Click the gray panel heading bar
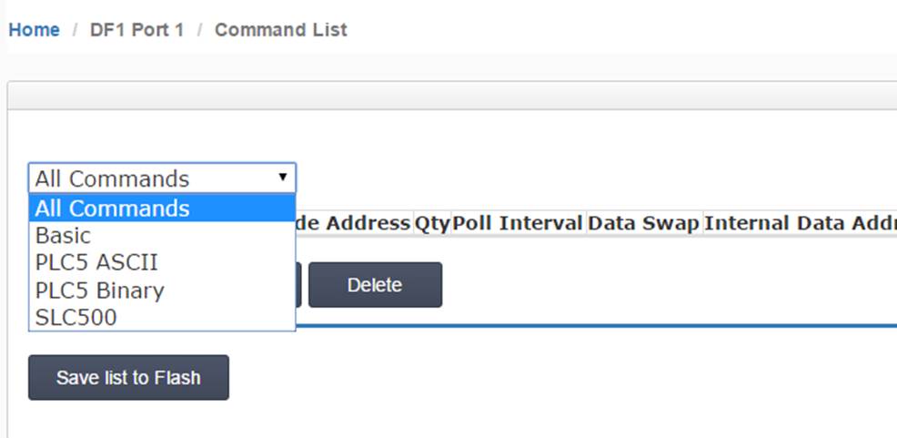The width and height of the screenshot is (897, 438). [x=452, y=96]
